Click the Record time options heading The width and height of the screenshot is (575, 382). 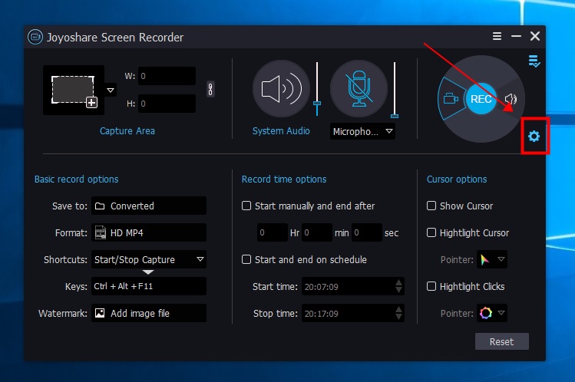click(284, 179)
